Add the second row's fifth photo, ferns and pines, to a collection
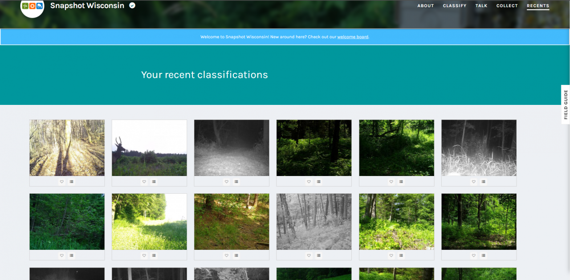570x280 pixels. (401, 256)
